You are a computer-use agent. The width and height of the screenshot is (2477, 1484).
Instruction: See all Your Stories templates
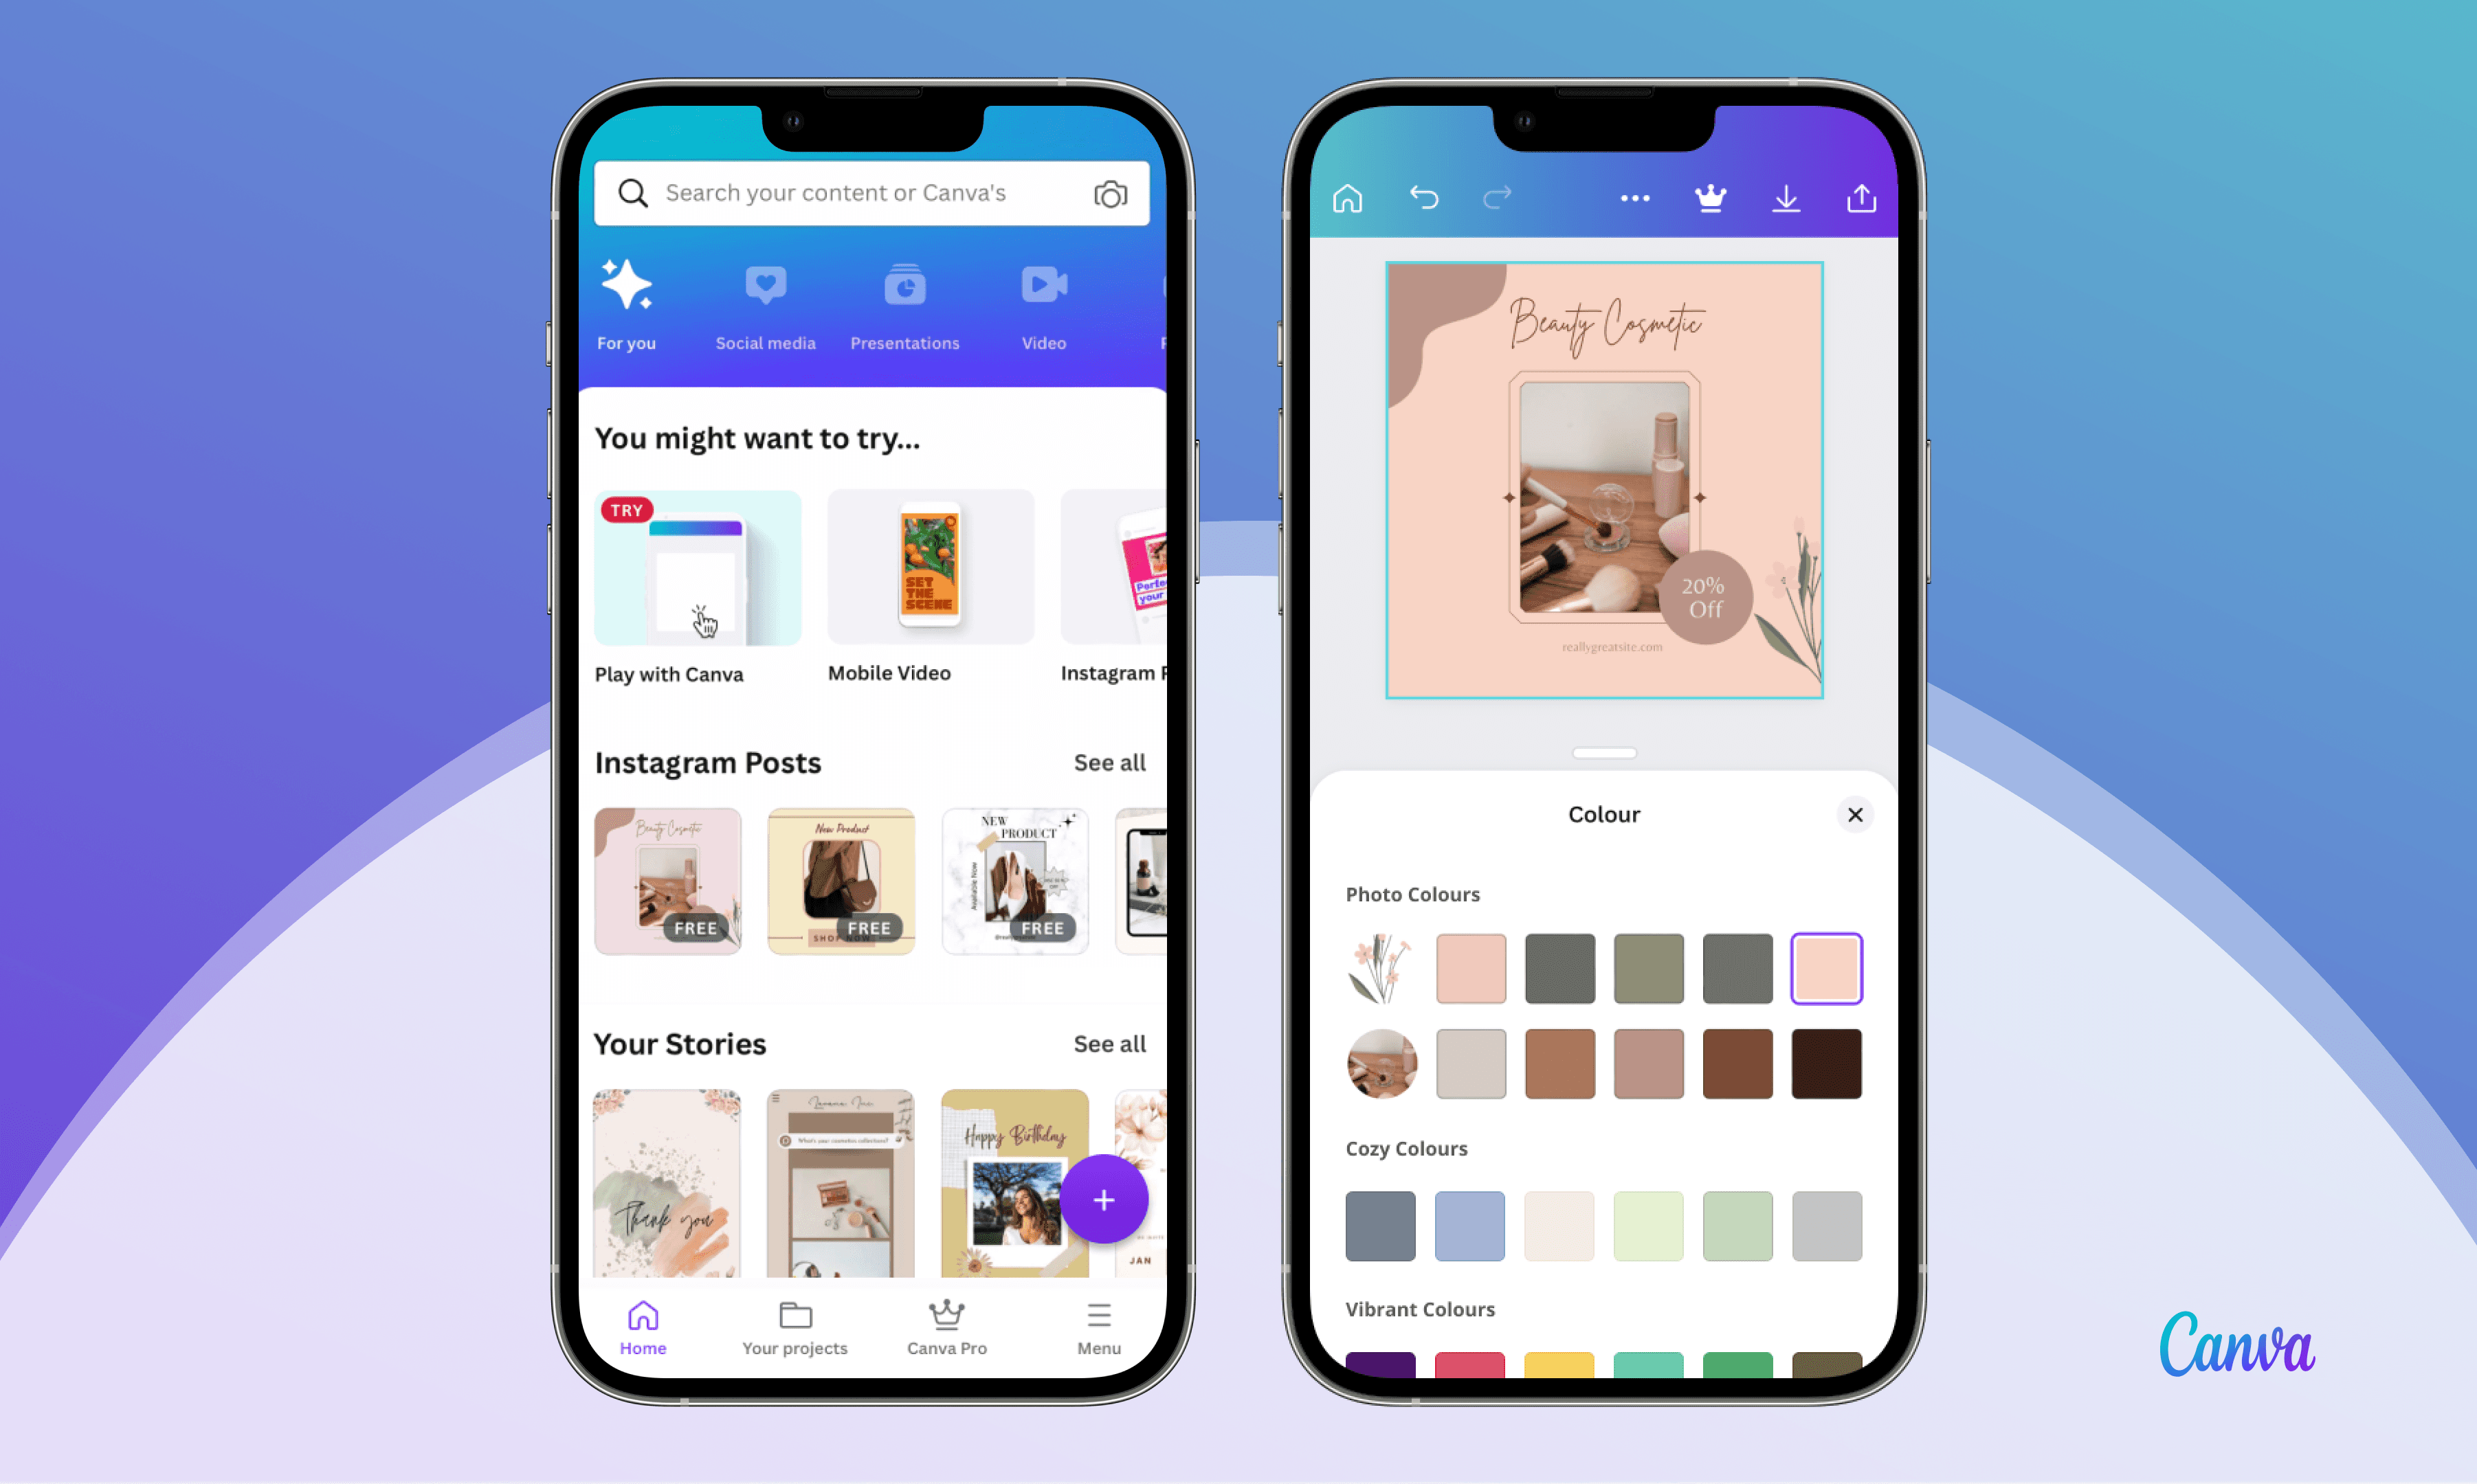point(1108,1042)
